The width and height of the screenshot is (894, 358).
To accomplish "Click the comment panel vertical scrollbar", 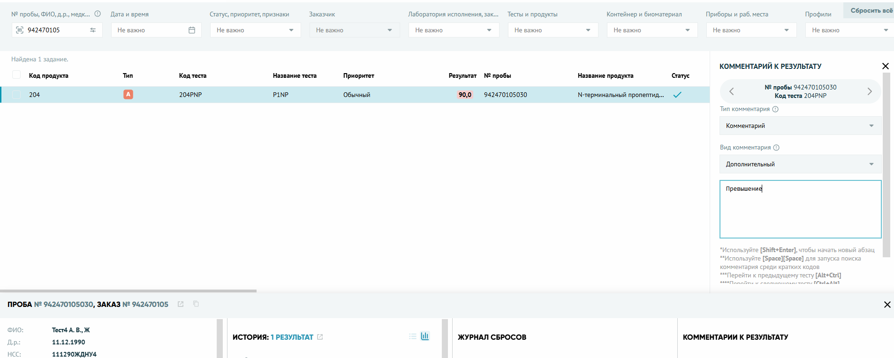I will click(886, 164).
